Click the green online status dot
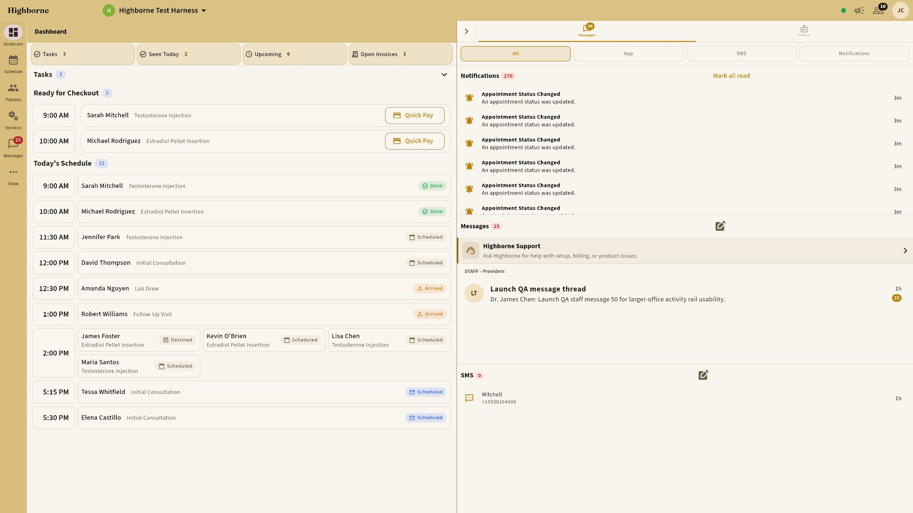Screen dimensions: 913x513 tap(844, 10)
